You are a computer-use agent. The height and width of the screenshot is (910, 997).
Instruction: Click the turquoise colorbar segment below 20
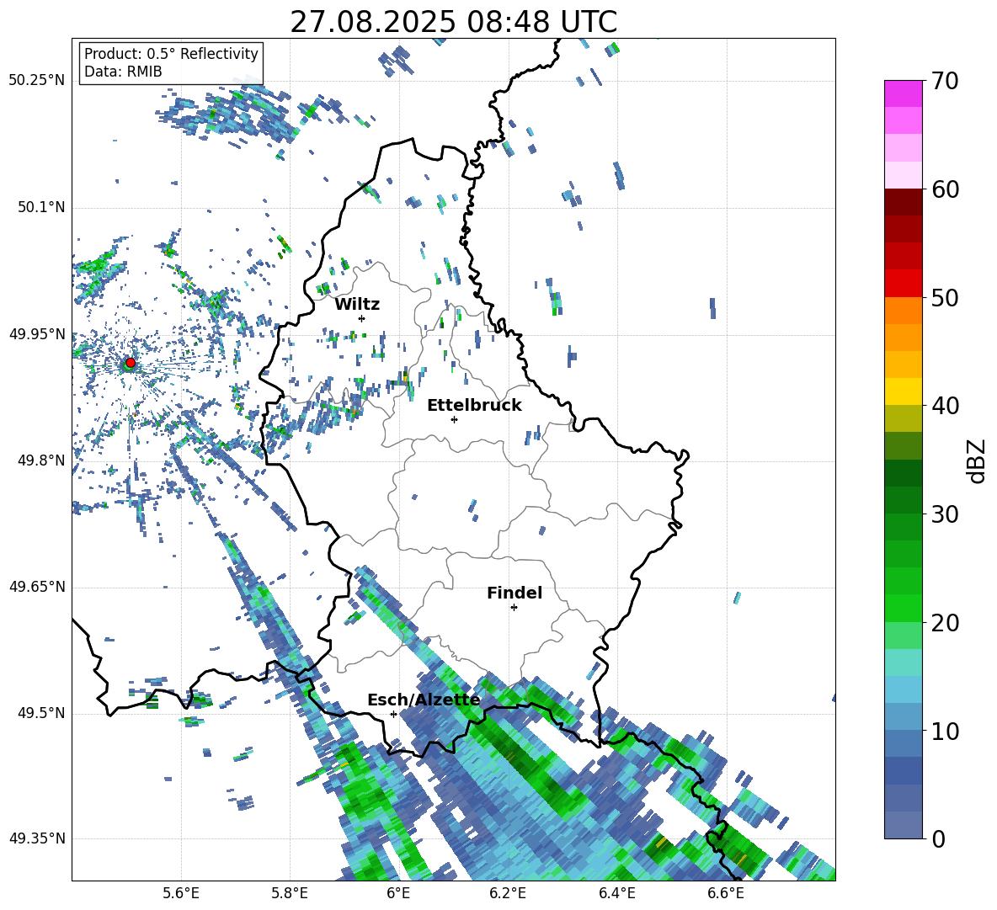903,662
